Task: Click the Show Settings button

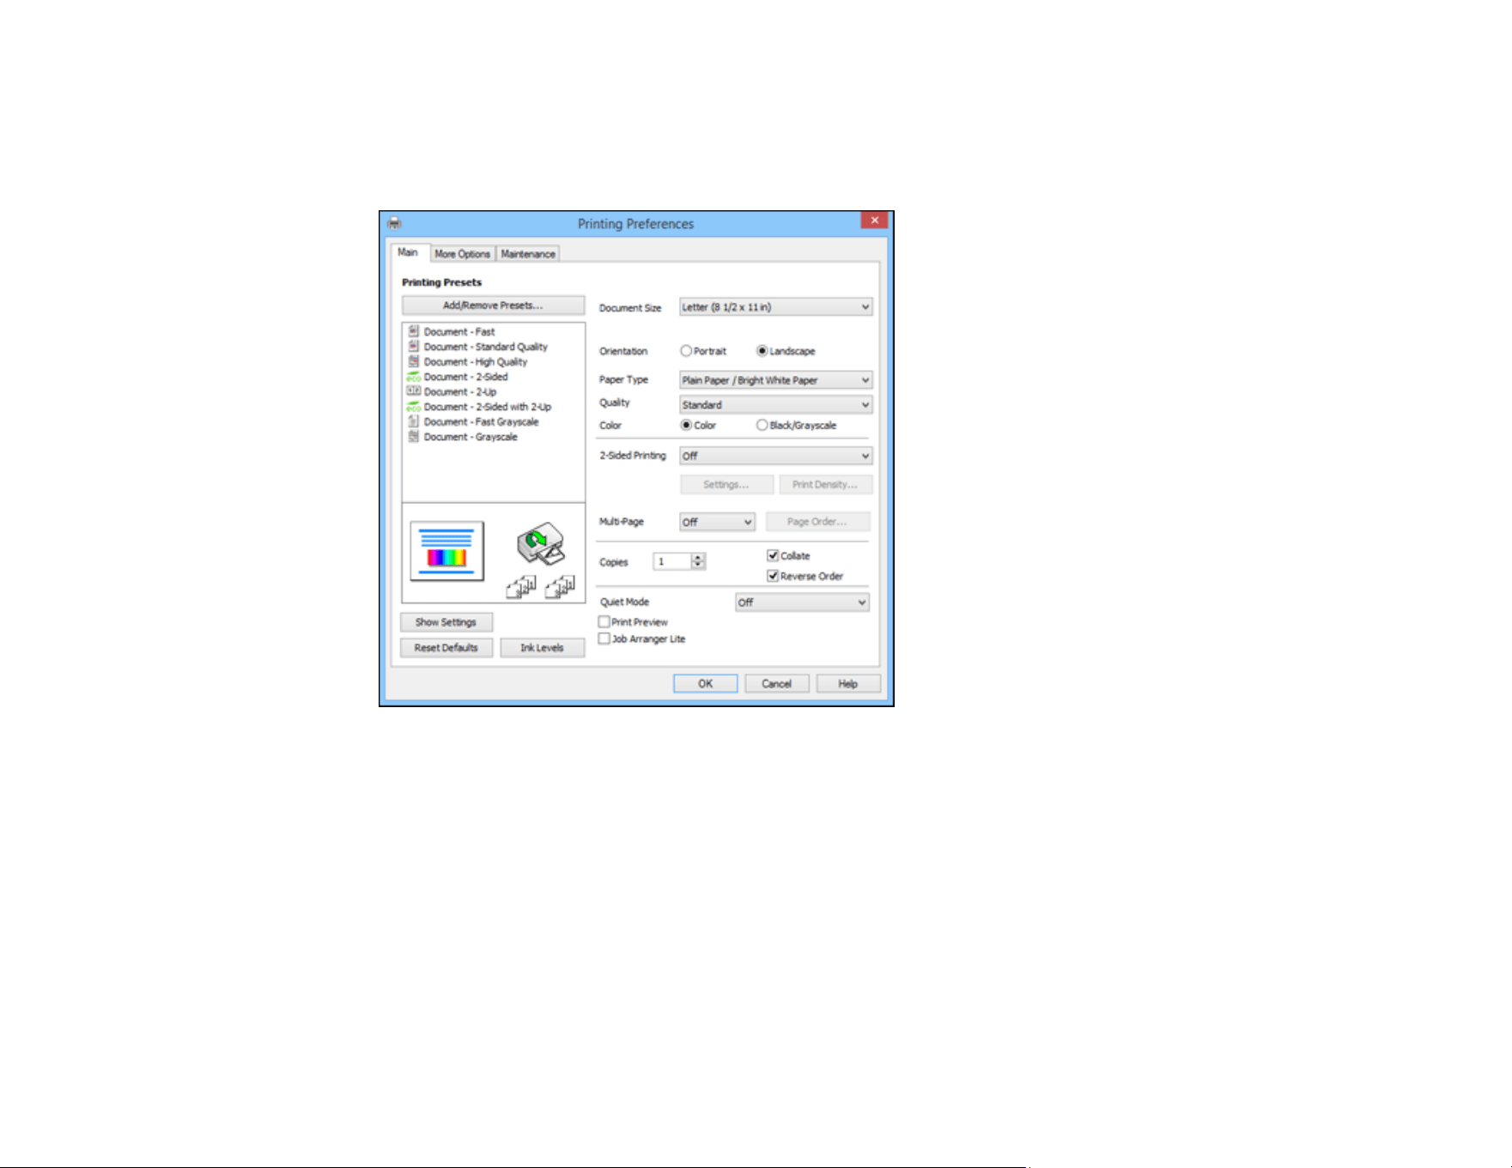Action: [x=446, y=622]
